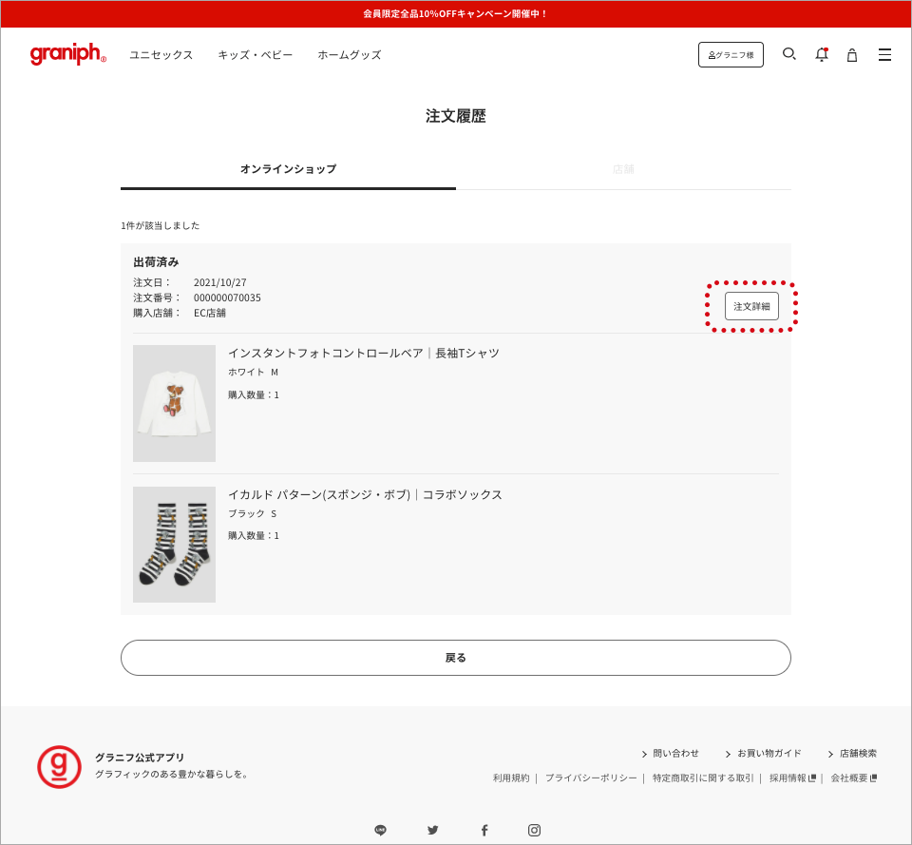Image resolution: width=912 pixels, height=845 pixels.
Task: Click the ブラック S variant text
Action: click(252, 514)
